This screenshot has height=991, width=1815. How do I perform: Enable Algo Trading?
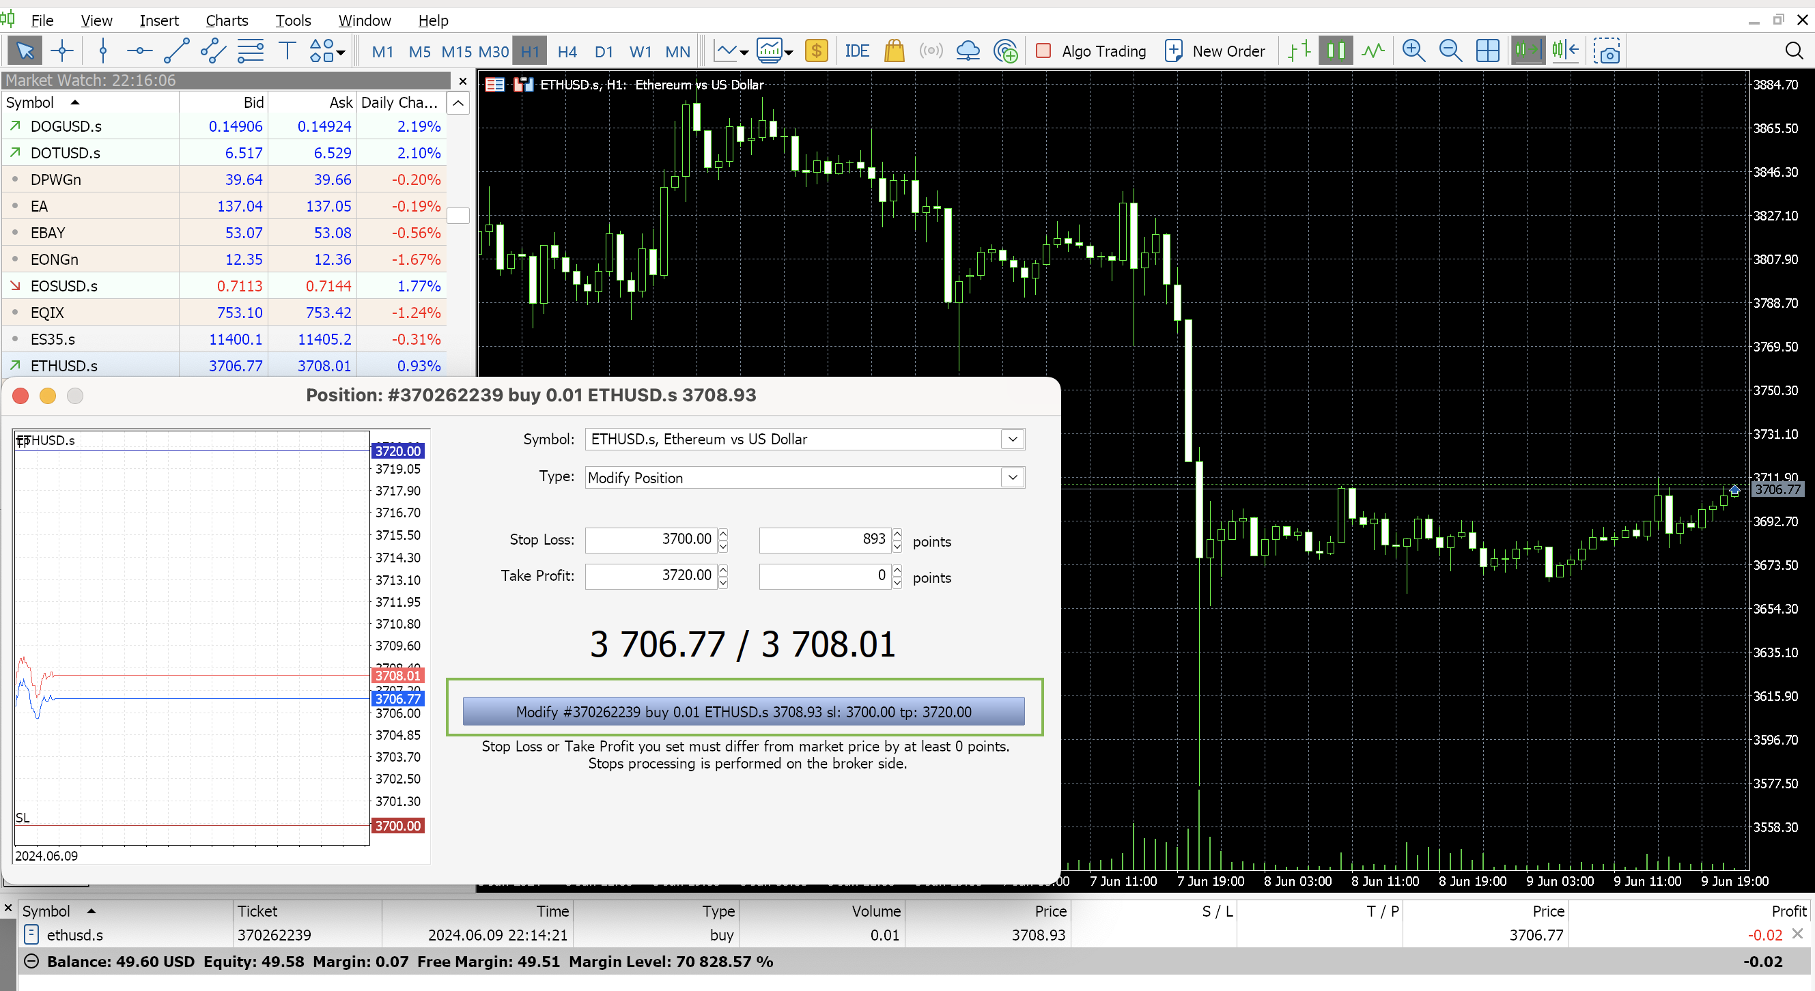1091,51
